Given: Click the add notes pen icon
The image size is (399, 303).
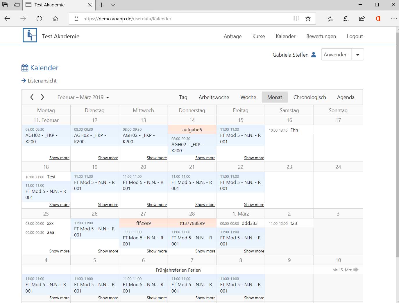Looking at the screenshot, I should 346,19.
